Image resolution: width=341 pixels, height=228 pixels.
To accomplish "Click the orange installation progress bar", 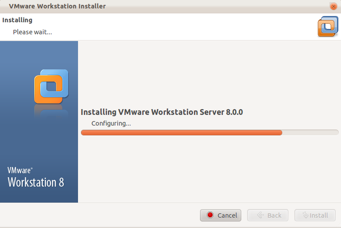I will point(210,133).
